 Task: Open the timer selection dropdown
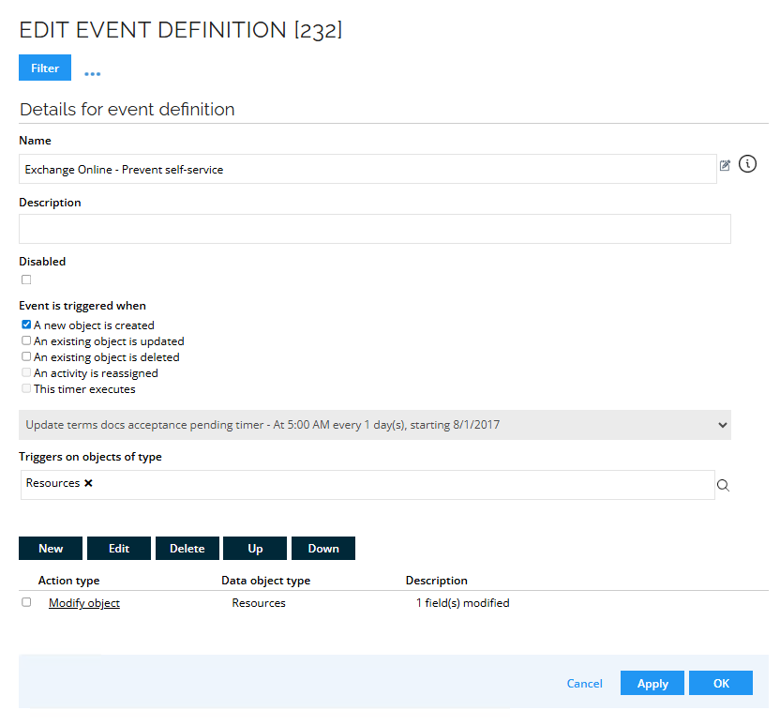click(x=722, y=424)
